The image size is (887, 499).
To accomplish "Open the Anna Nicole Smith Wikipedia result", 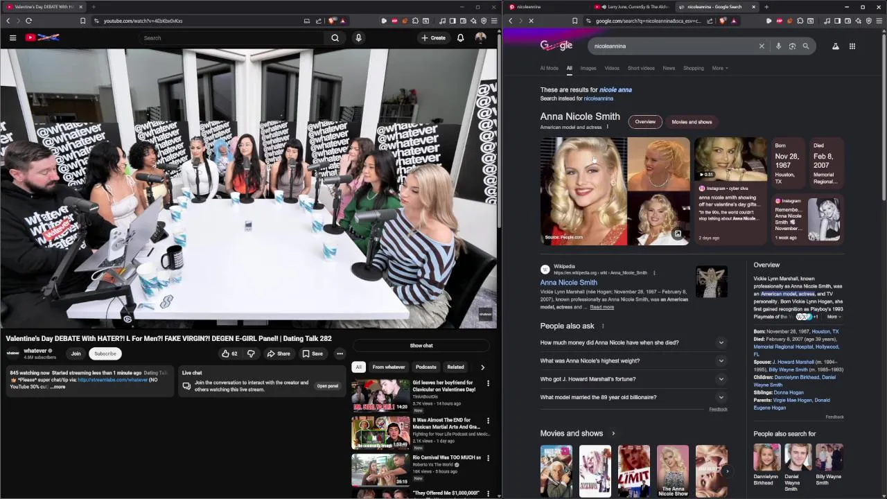I will pos(568,283).
